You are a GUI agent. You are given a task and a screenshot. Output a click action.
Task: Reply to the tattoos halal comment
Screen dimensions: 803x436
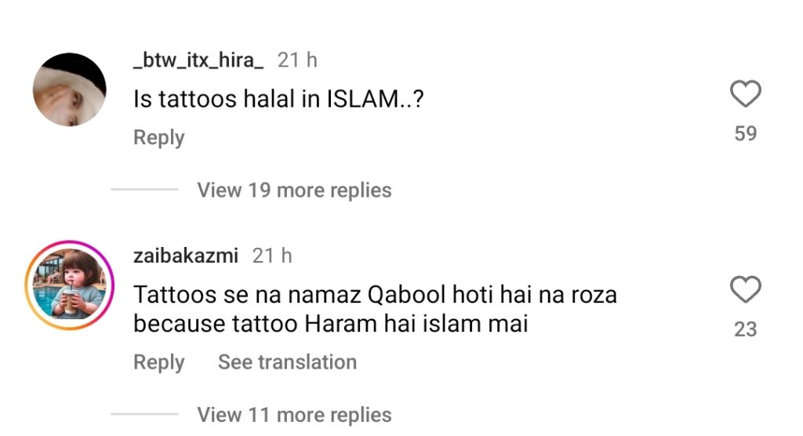point(158,137)
